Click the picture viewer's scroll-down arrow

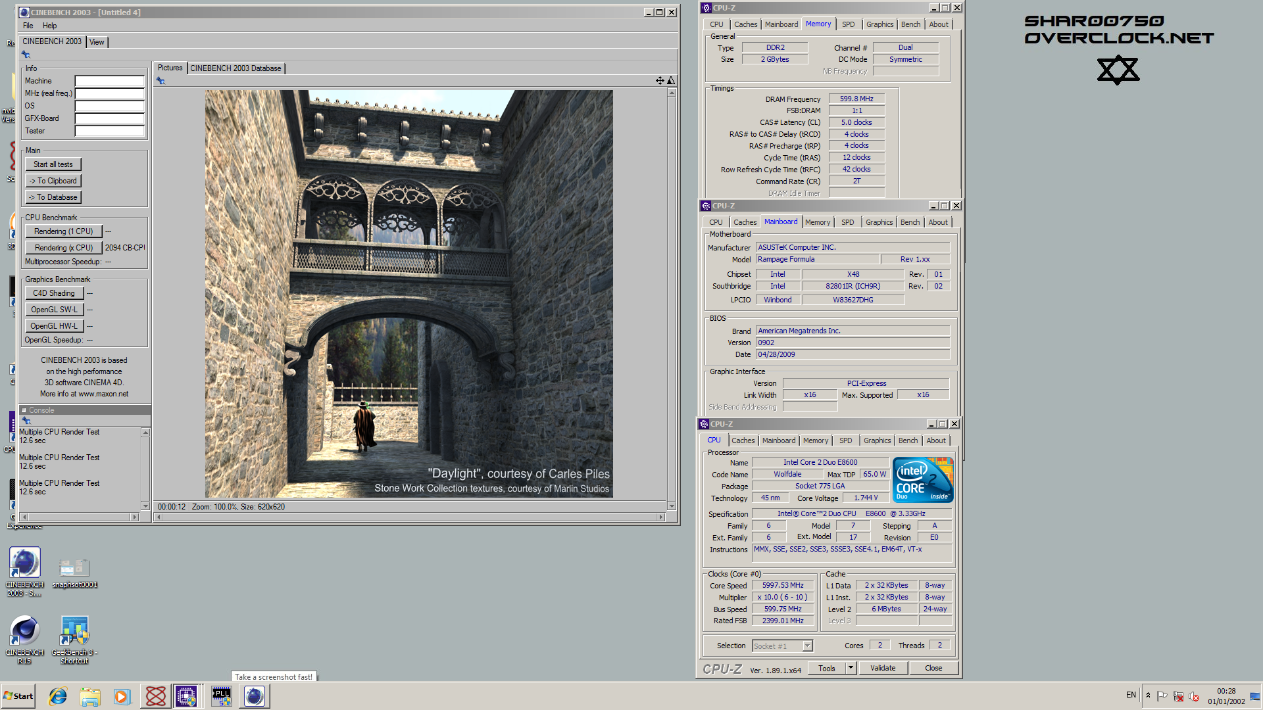click(x=672, y=506)
